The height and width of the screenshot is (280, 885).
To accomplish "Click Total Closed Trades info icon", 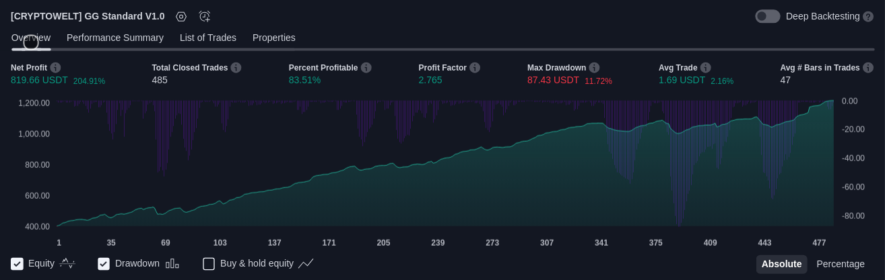I will [x=236, y=68].
